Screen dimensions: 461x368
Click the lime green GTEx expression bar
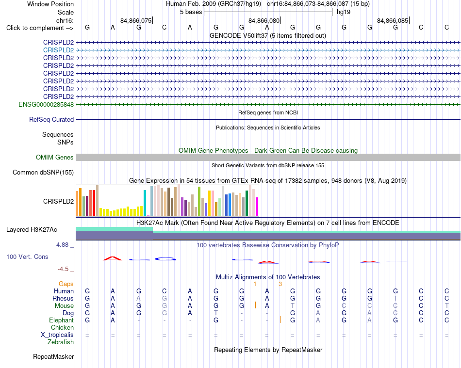pos(199,202)
